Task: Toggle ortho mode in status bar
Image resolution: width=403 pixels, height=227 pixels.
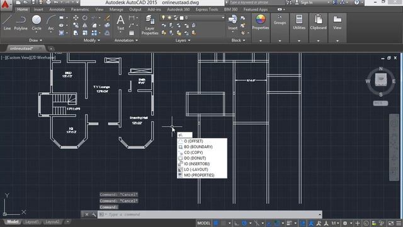Action: tap(237, 223)
